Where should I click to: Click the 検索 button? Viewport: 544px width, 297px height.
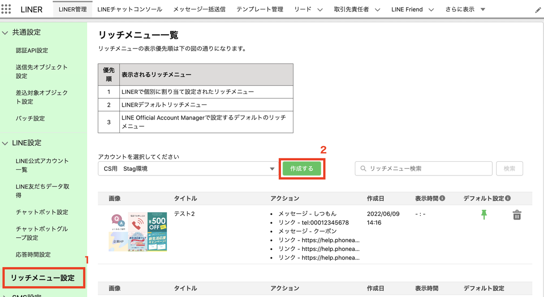pyautogui.click(x=509, y=168)
